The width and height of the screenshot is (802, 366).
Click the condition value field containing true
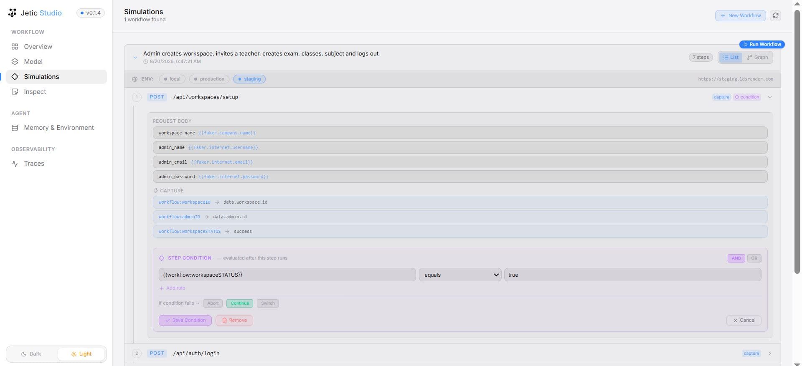pos(632,275)
